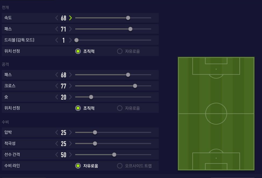
Task: Click the 드리블 slider handle
Action: (x=76, y=40)
